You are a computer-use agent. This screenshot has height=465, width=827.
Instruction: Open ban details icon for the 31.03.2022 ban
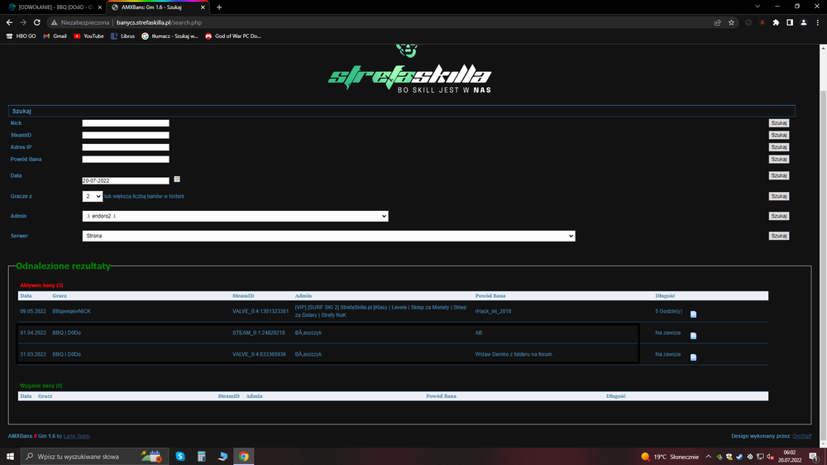click(x=694, y=357)
